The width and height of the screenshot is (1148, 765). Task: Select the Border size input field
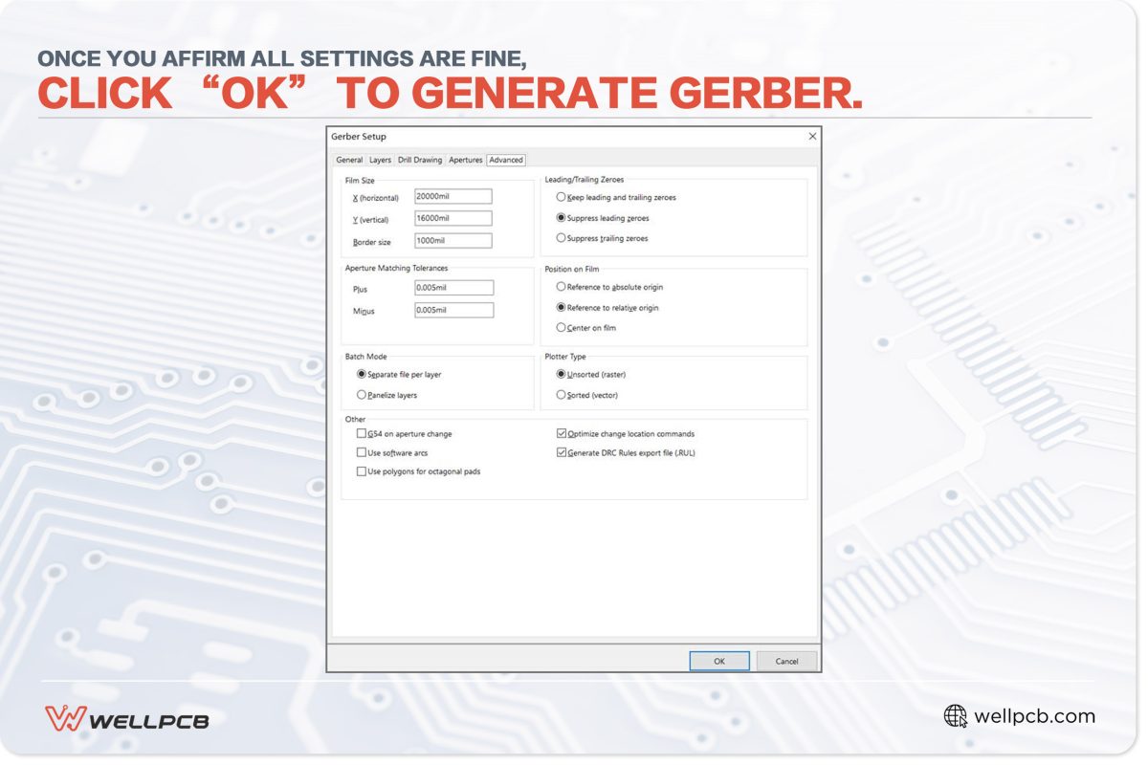point(452,241)
